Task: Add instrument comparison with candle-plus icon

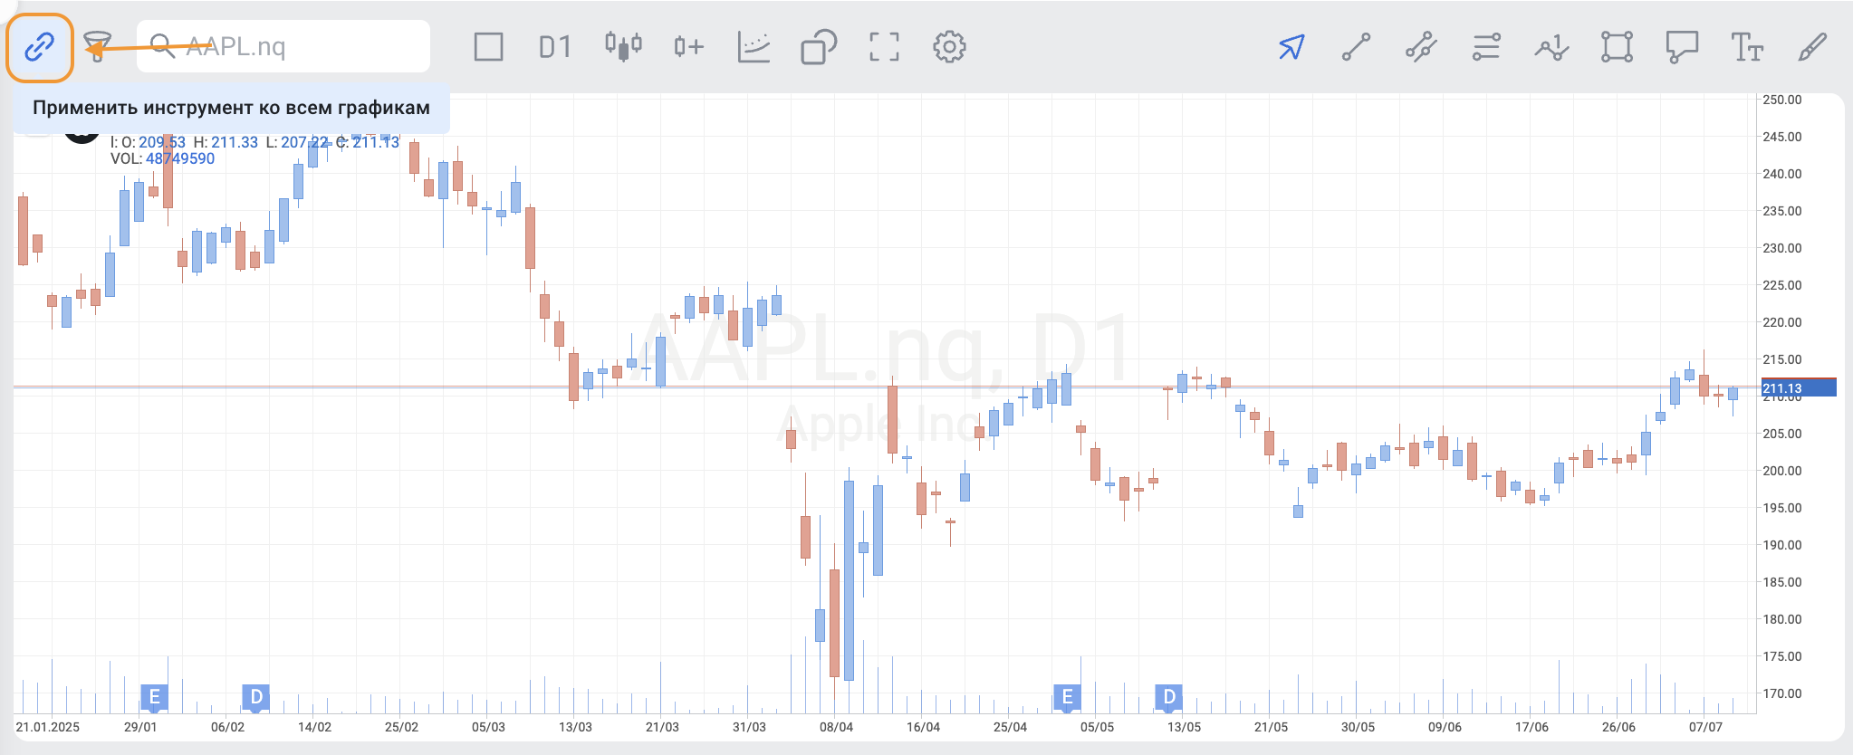Action: (x=688, y=46)
